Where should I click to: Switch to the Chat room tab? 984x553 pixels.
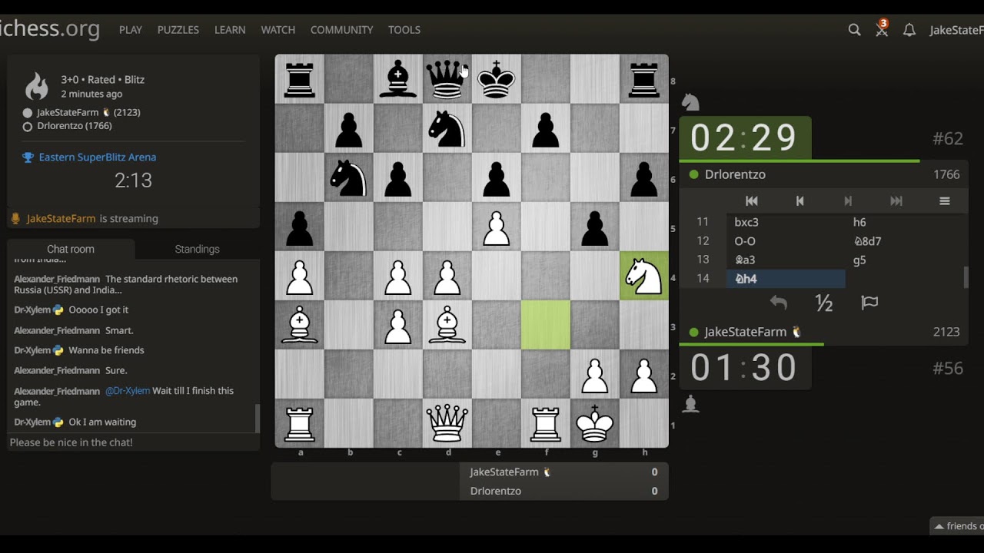tap(71, 249)
